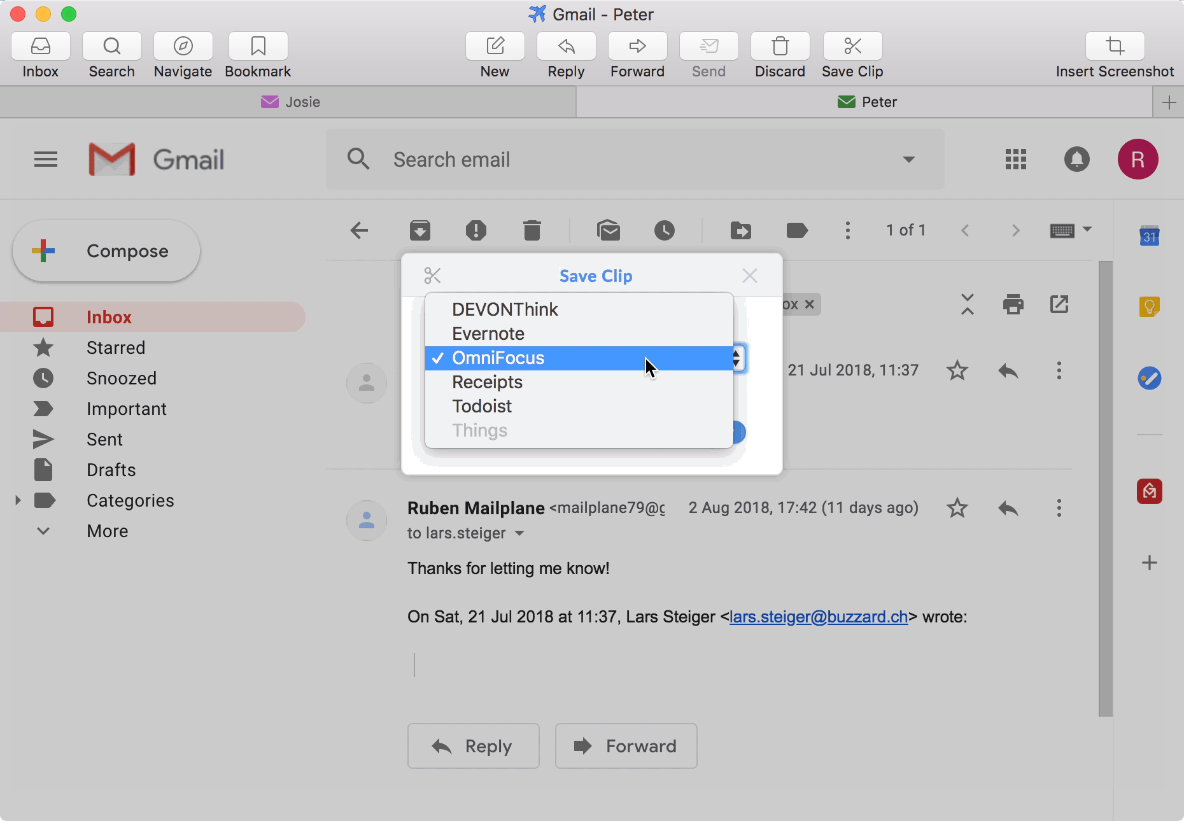
Task: Open the Google apps grid
Action: (1016, 159)
